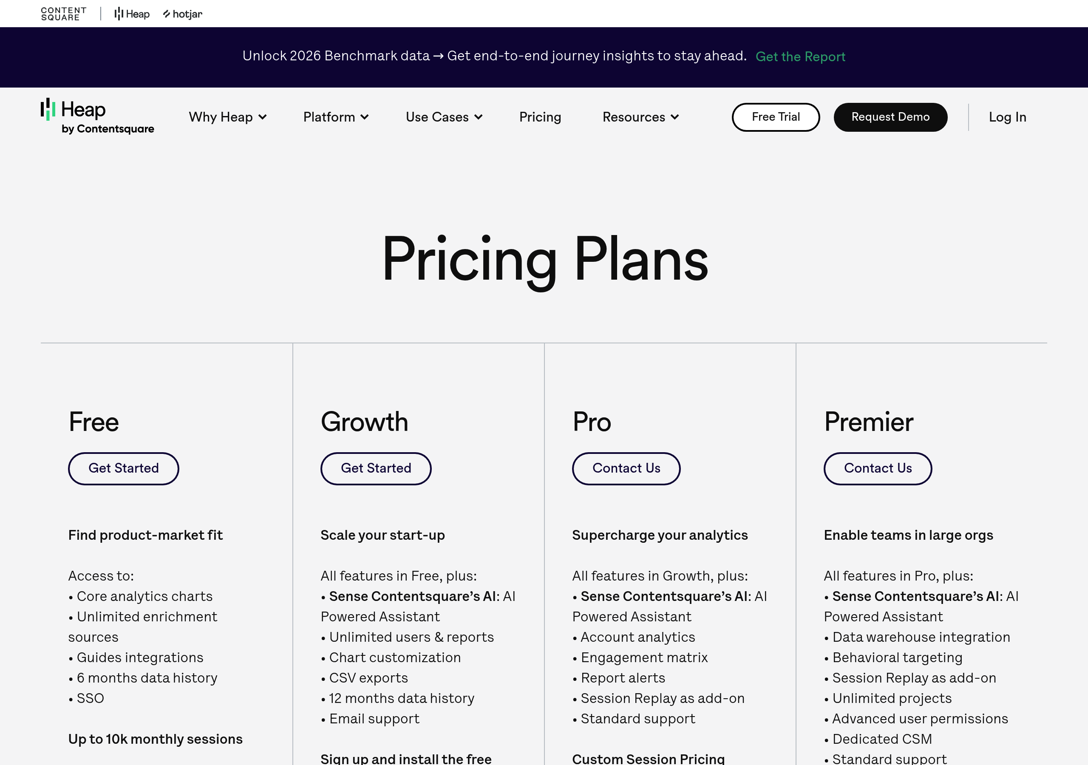Expand the Why Heap dropdown
The height and width of the screenshot is (765, 1088).
228,117
